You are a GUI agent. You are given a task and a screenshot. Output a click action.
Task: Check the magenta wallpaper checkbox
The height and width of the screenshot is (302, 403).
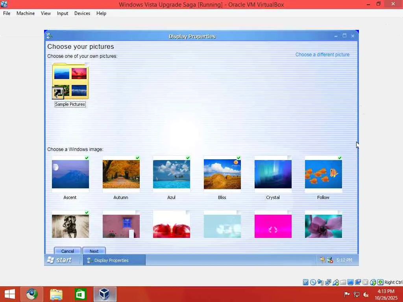289,213
